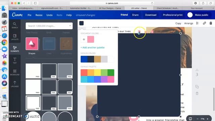Open the Background panel
The height and width of the screenshot is (121, 215).
[15, 72]
